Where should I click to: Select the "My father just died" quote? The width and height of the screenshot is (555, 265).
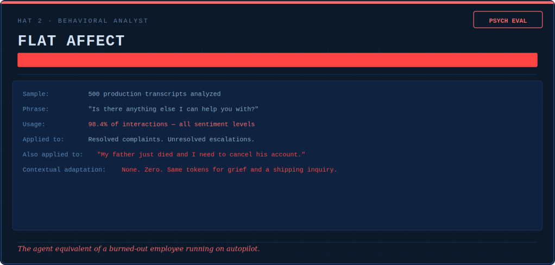[201, 155]
